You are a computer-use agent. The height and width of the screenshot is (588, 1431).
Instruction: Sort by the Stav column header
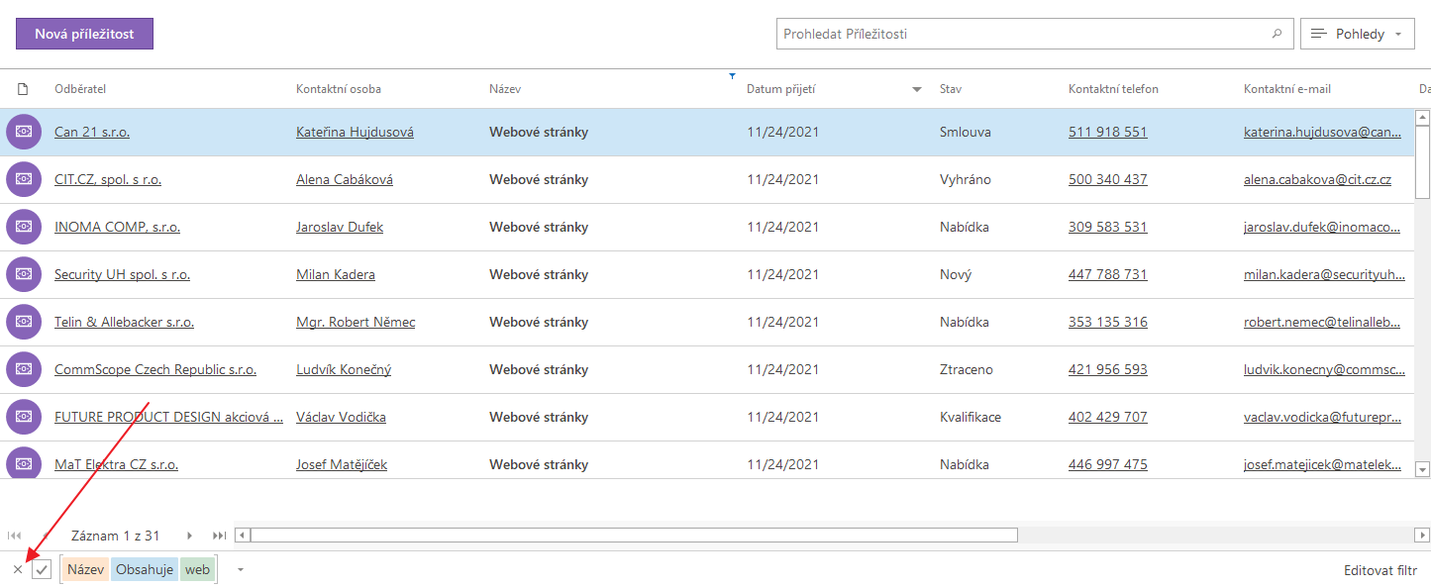(x=951, y=89)
